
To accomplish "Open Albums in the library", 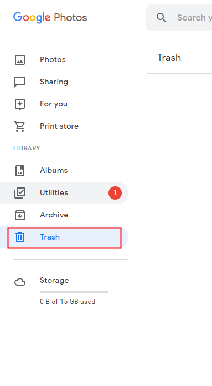I will tap(54, 170).
